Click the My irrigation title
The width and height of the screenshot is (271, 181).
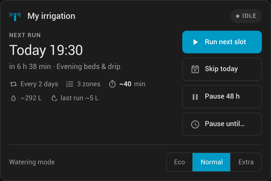click(51, 16)
